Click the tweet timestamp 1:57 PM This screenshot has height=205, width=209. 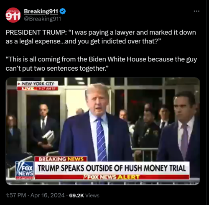pos(16,195)
